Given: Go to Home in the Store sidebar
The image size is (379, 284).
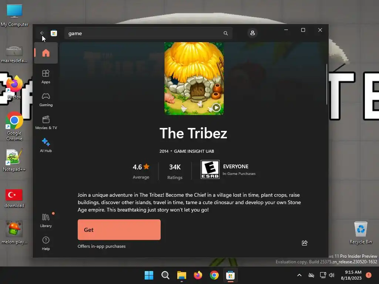Looking at the screenshot, I should (46, 53).
